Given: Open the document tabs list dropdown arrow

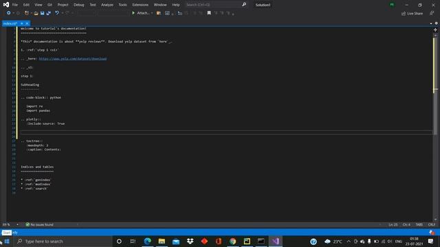Looking at the screenshot, I should (x=431, y=23).
